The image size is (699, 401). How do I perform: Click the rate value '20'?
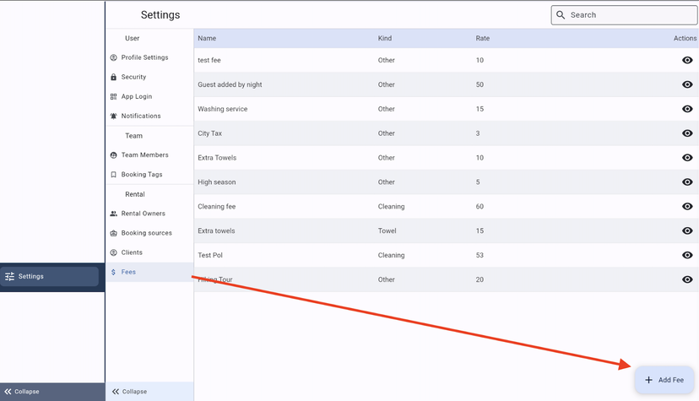tap(480, 279)
